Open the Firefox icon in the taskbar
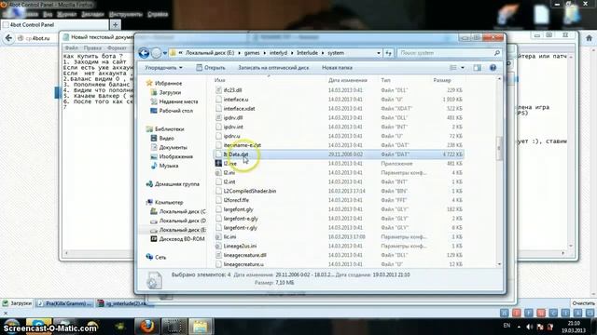This screenshot has height=335, width=597. 146,327
